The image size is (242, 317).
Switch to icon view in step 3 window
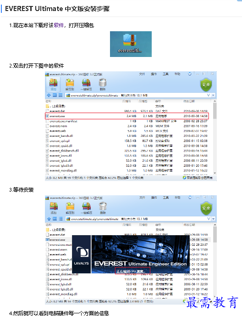tap(55, 219)
